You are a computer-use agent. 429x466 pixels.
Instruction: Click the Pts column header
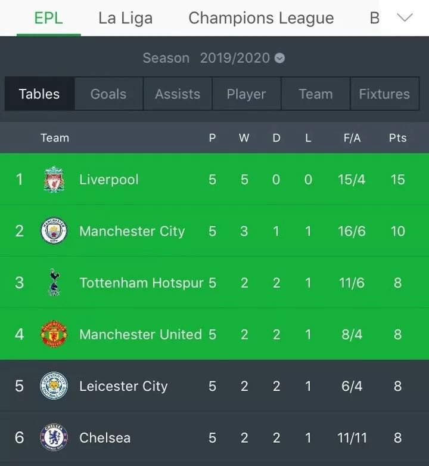coord(397,138)
